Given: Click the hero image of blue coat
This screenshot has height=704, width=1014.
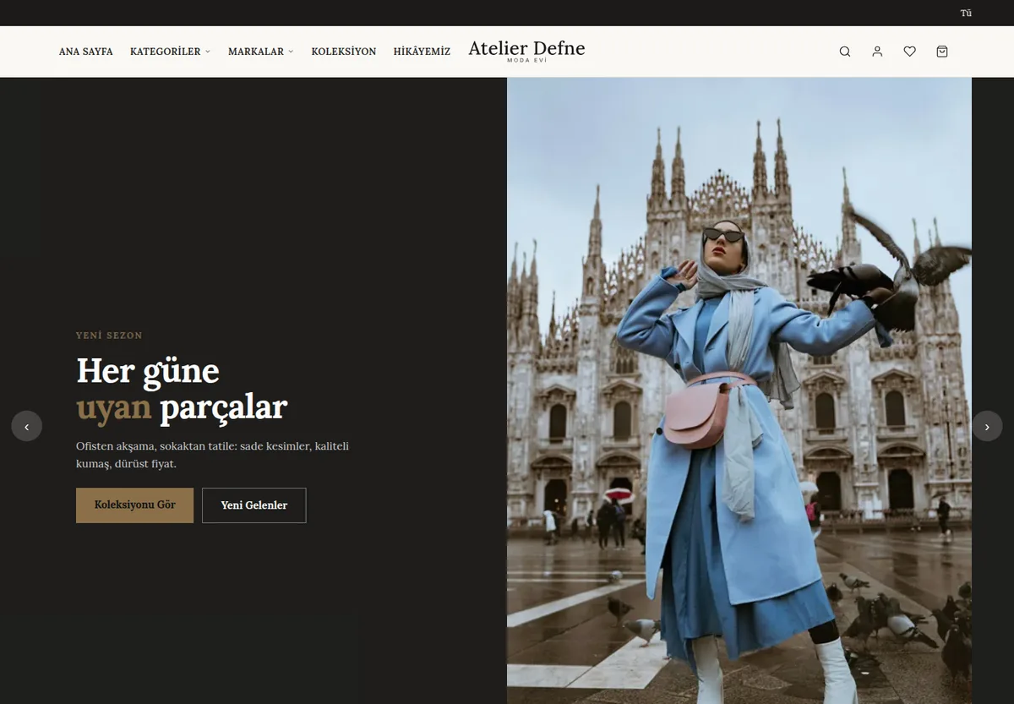Looking at the screenshot, I should coord(739,390).
